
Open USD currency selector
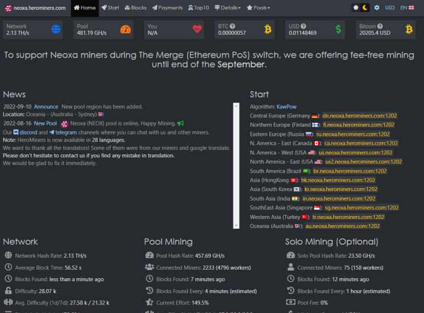[x=390, y=8]
